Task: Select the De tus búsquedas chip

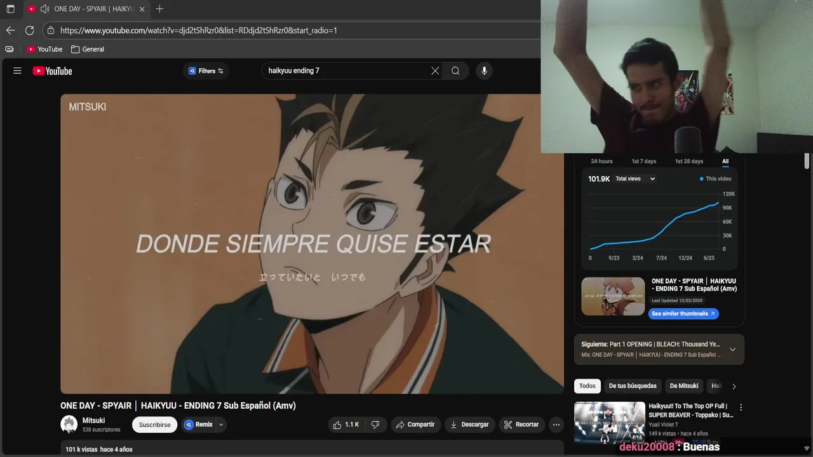Action: 633,386
